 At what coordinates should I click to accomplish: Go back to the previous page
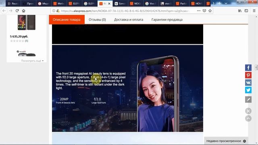tap(4, 11)
